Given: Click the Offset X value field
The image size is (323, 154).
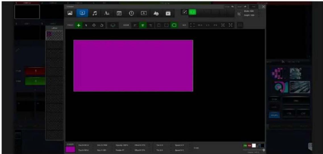Looking at the screenshot, I should [141, 145].
